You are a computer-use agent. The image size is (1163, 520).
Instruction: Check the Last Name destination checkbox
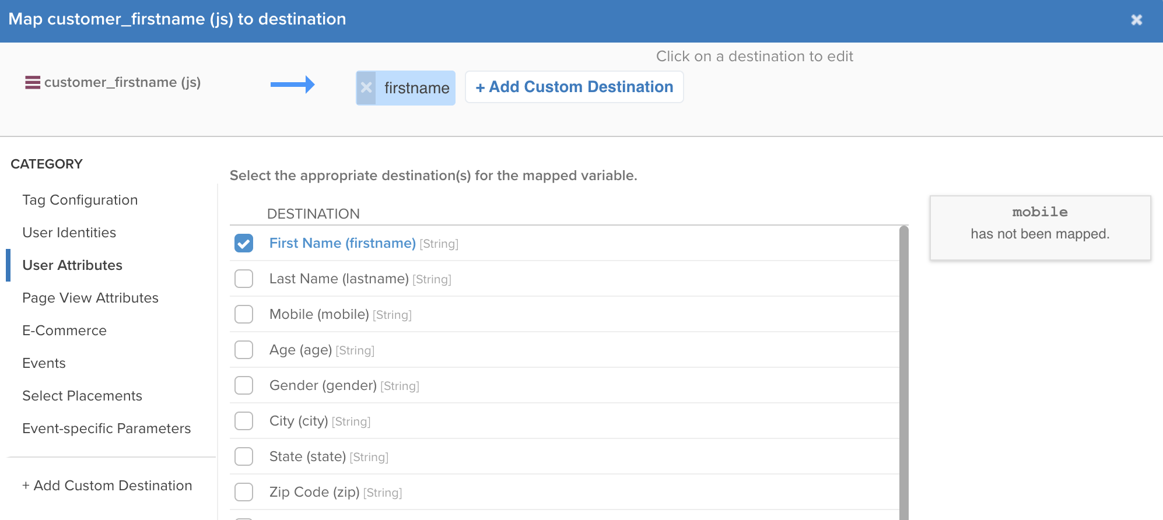pyautogui.click(x=244, y=279)
